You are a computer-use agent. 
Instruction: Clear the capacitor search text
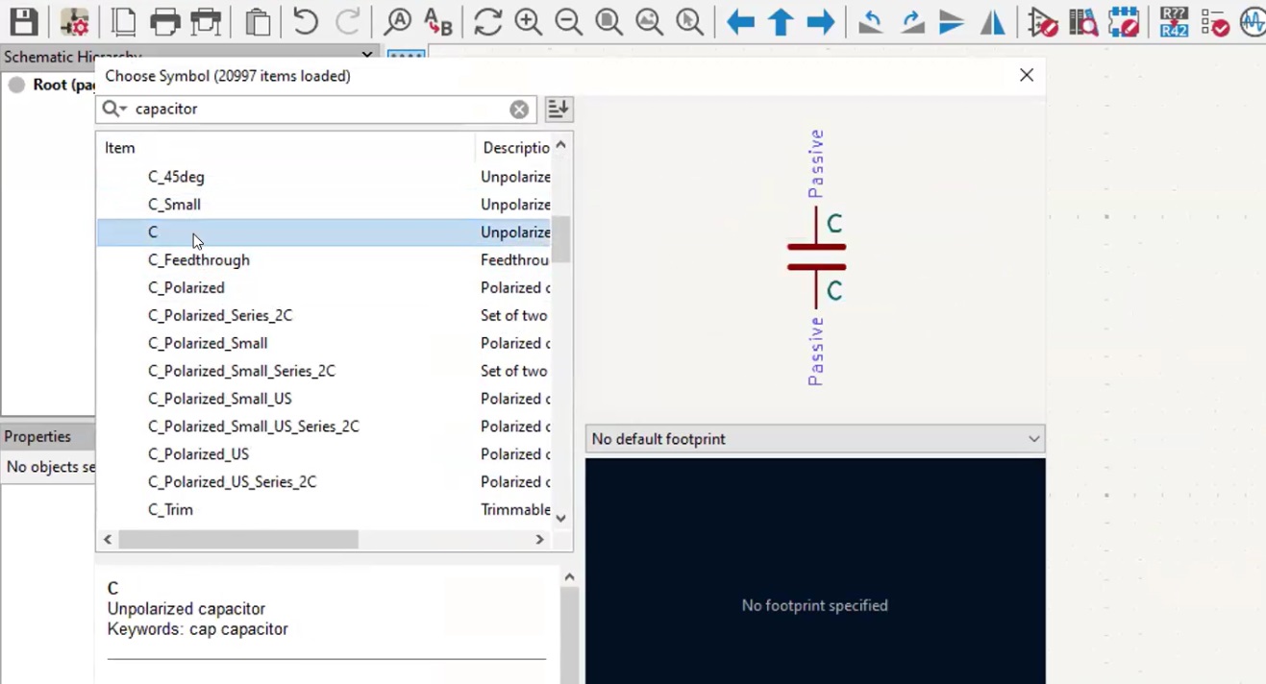tap(519, 109)
